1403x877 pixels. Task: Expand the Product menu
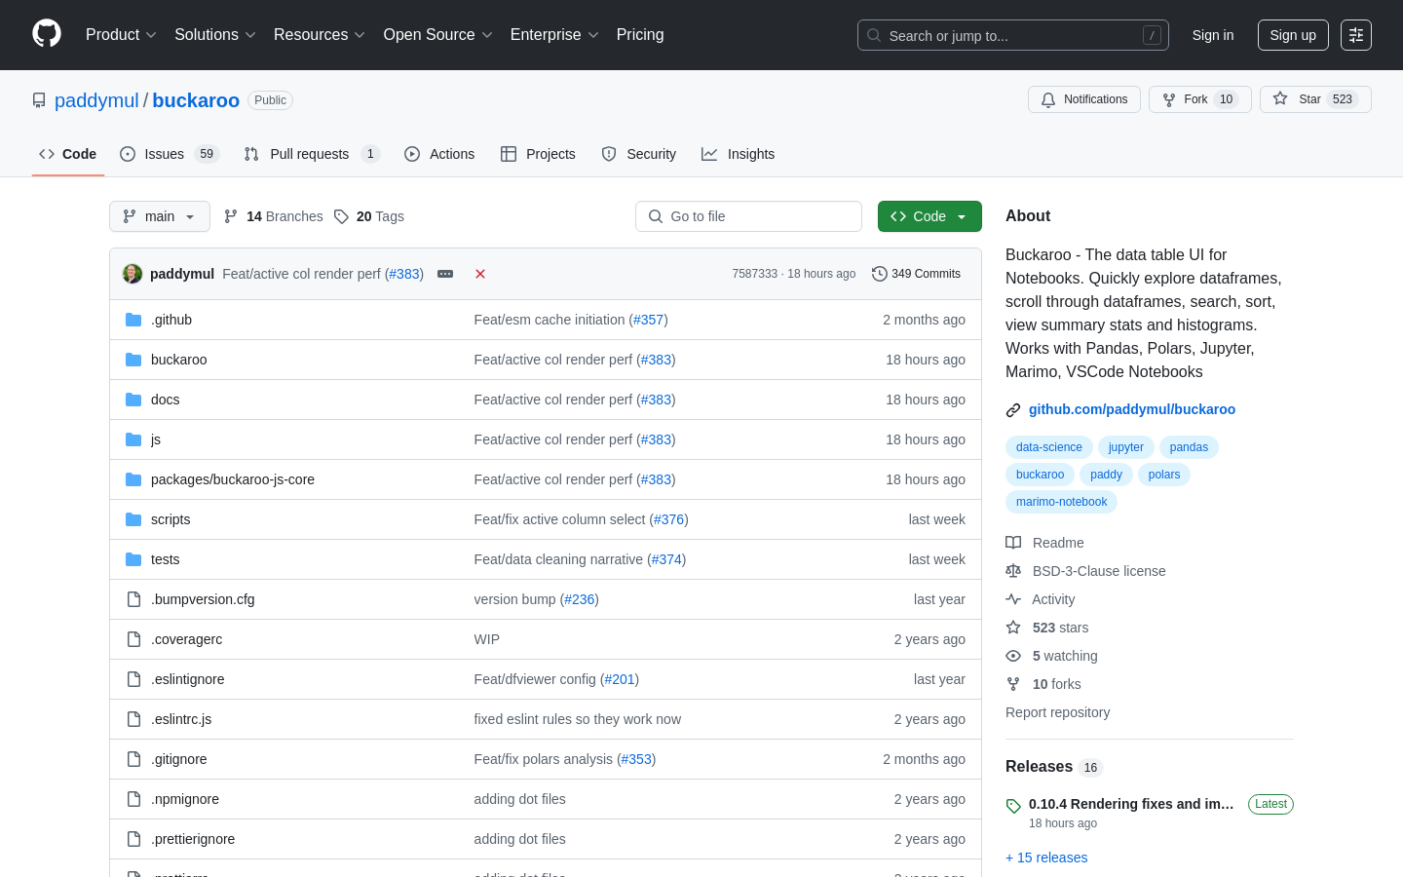coord(121,35)
